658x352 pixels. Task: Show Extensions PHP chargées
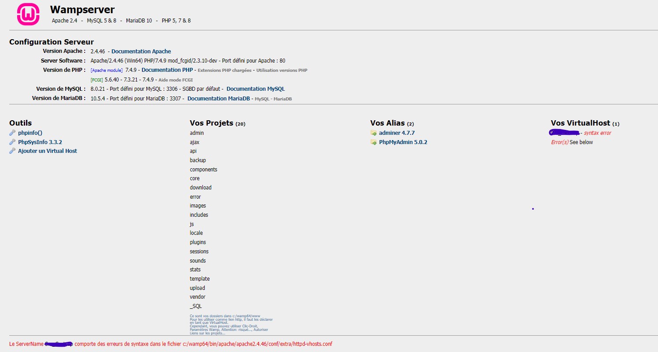click(x=224, y=70)
